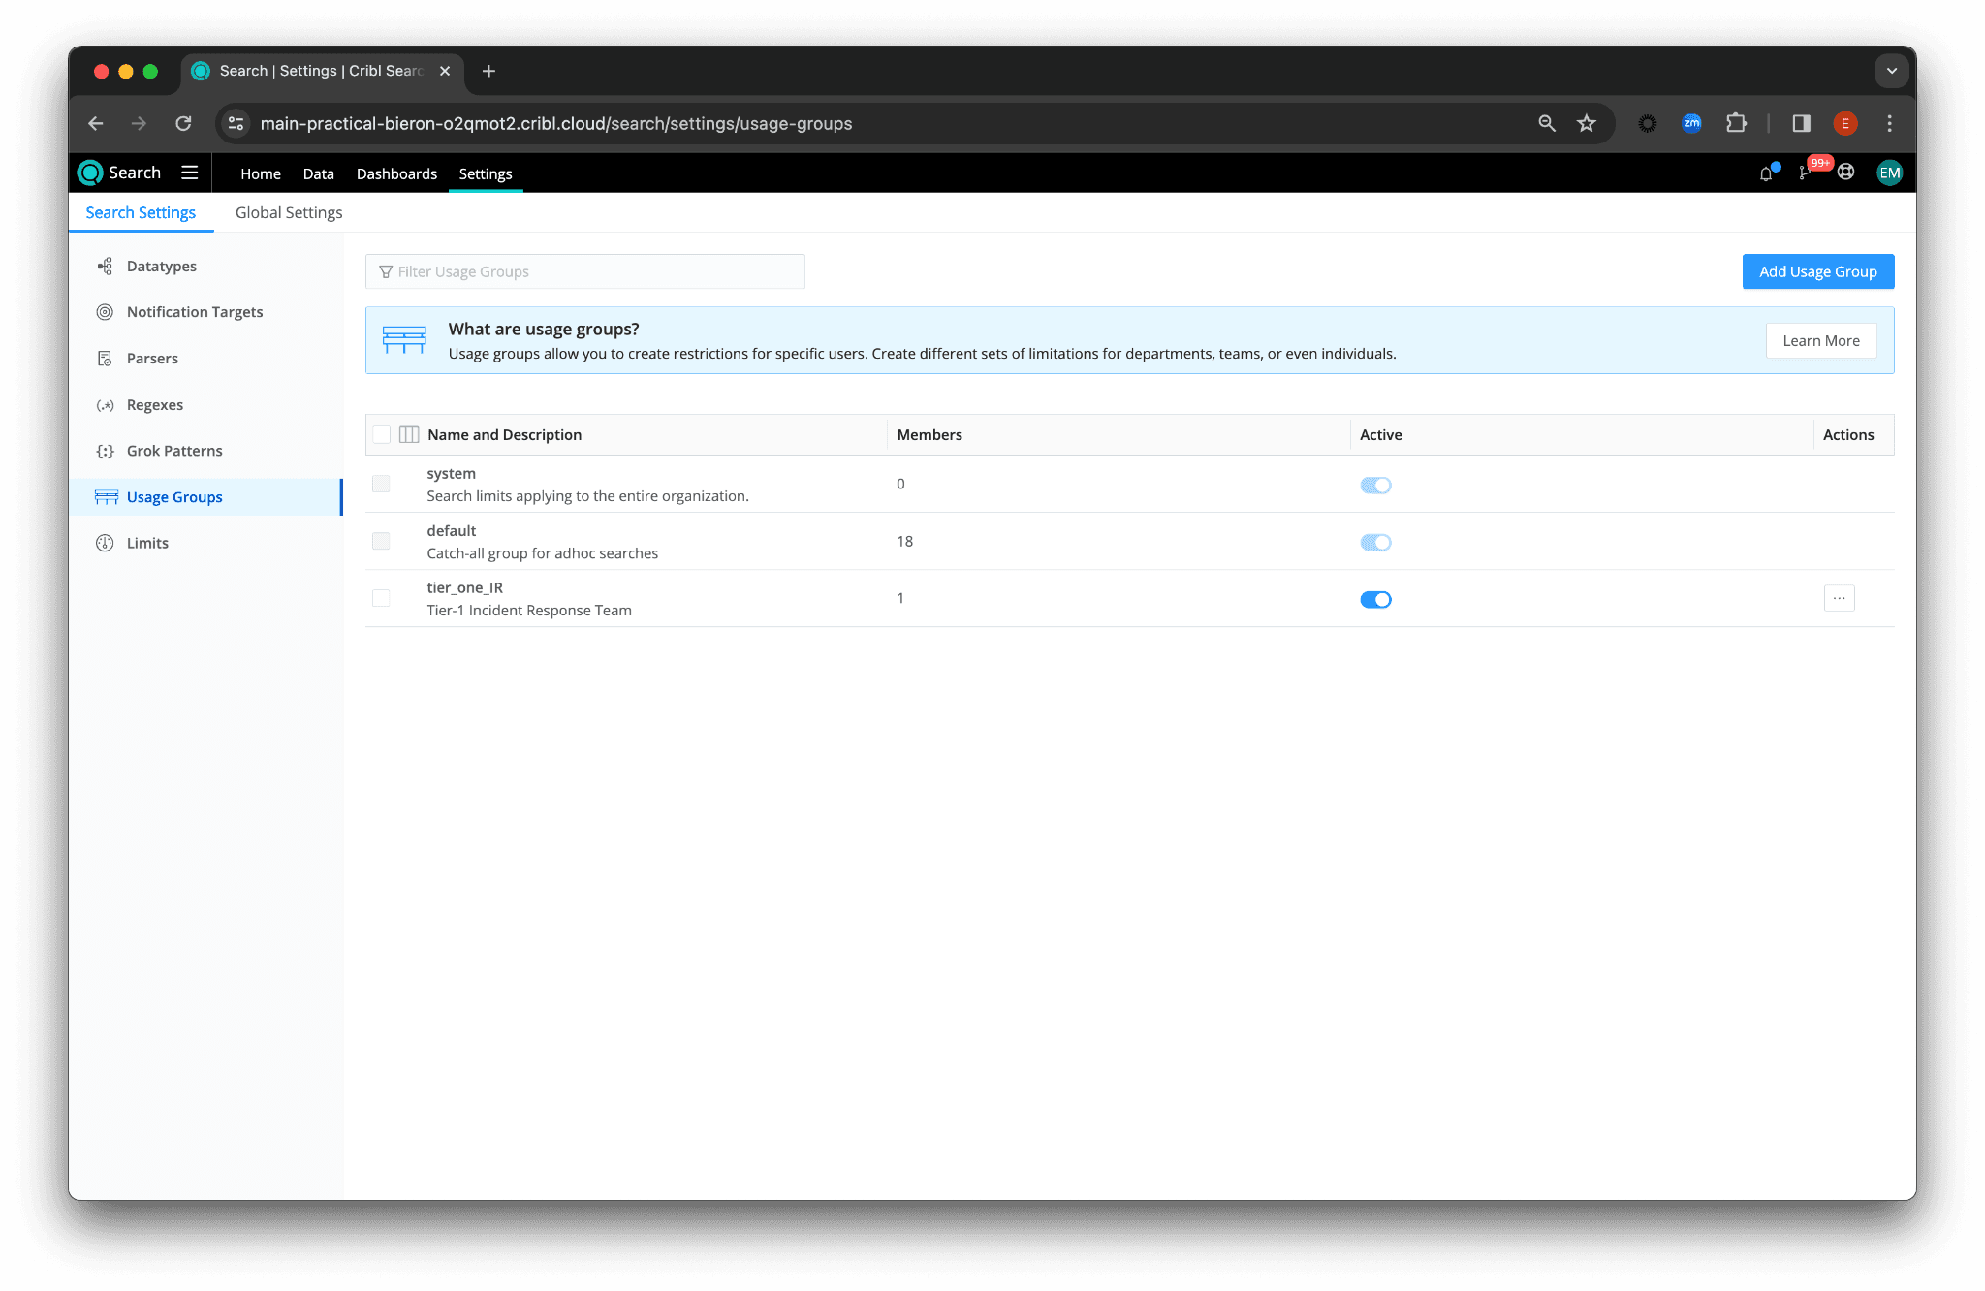This screenshot has width=1985, height=1291.
Task: Open the notifications bell icon
Action: [x=1766, y=173]
